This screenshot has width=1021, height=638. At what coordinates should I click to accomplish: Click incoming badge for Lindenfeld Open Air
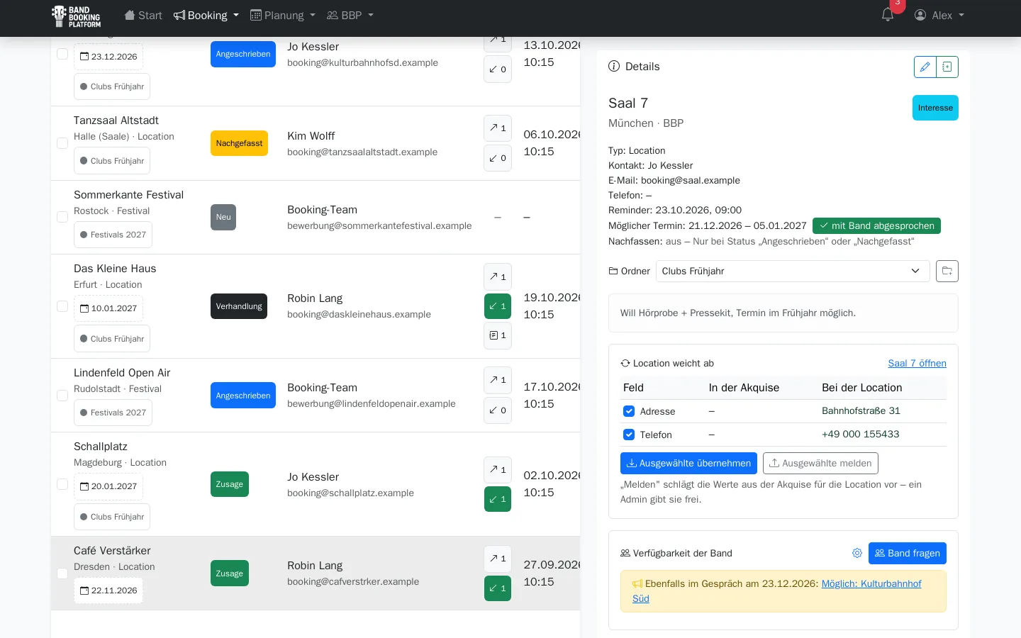498,410
